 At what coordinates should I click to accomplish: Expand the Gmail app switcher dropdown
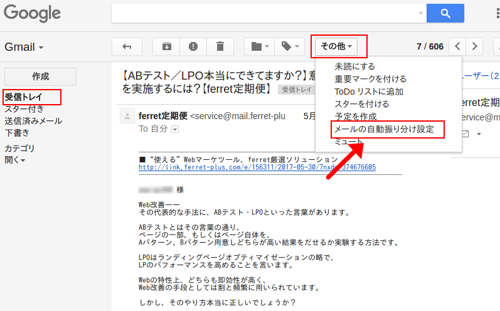[24, 47]
